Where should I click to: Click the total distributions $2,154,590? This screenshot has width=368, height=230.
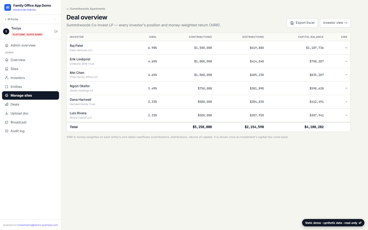(x=254, y=127)
